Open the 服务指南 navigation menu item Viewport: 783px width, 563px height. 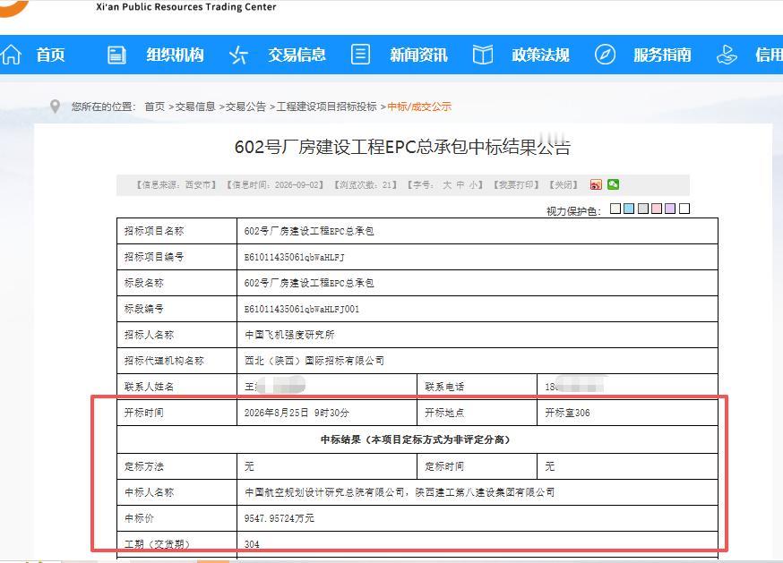[662, 55]
